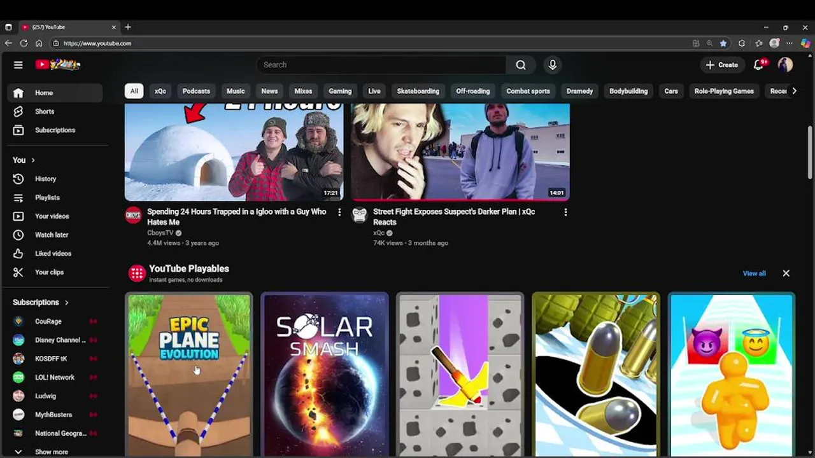This screenshot has width=815, height=458.
Task: Dismiss the YouTube Playables shelf
Action: [786, 274]
